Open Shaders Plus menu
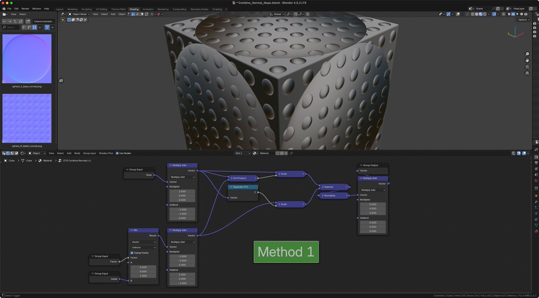This screenshot has height=298, width=539. pyautogui.click(x=106, y=153)
